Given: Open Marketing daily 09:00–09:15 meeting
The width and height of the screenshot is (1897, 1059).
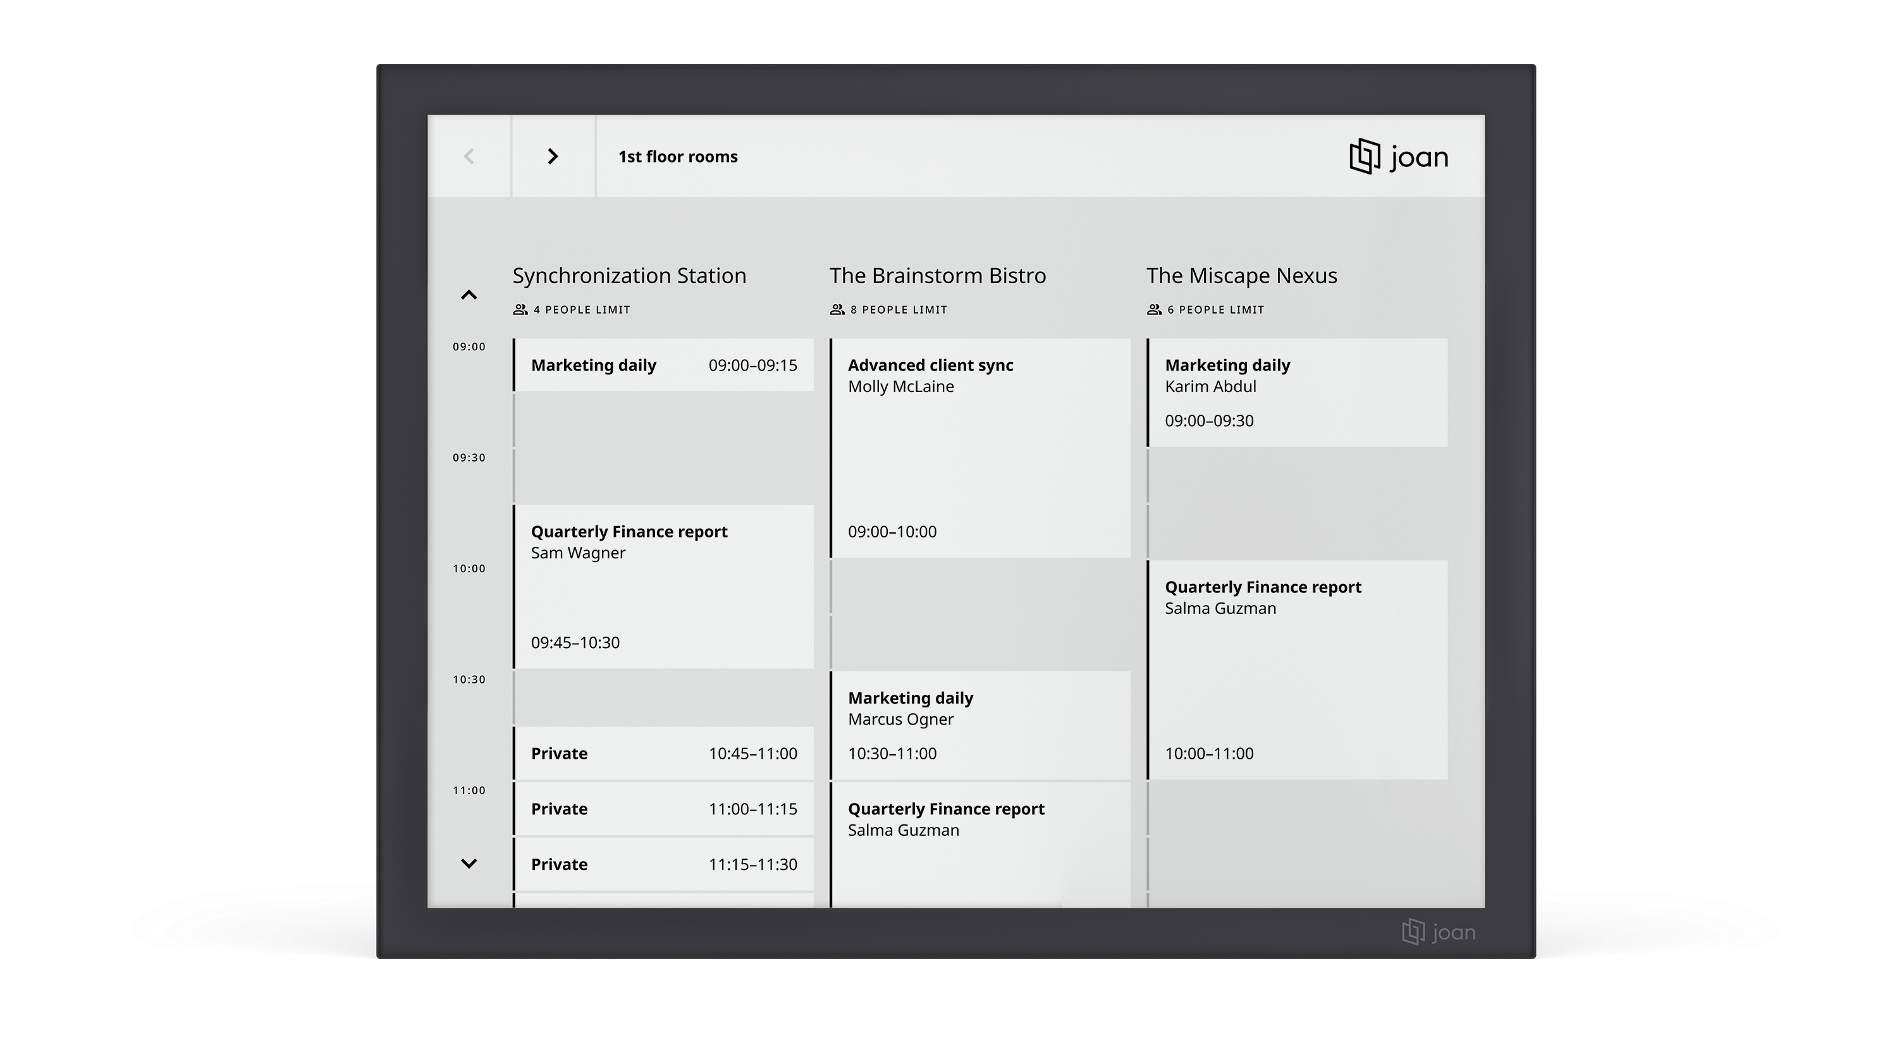Looking at the screenshot, I should (x=663, y=365).
